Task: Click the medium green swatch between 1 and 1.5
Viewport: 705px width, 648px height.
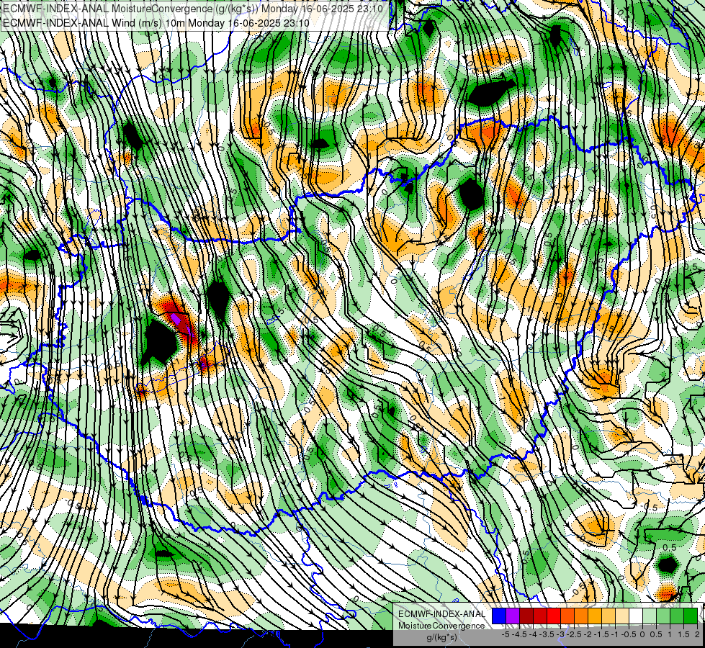Action: coord(677,616)
